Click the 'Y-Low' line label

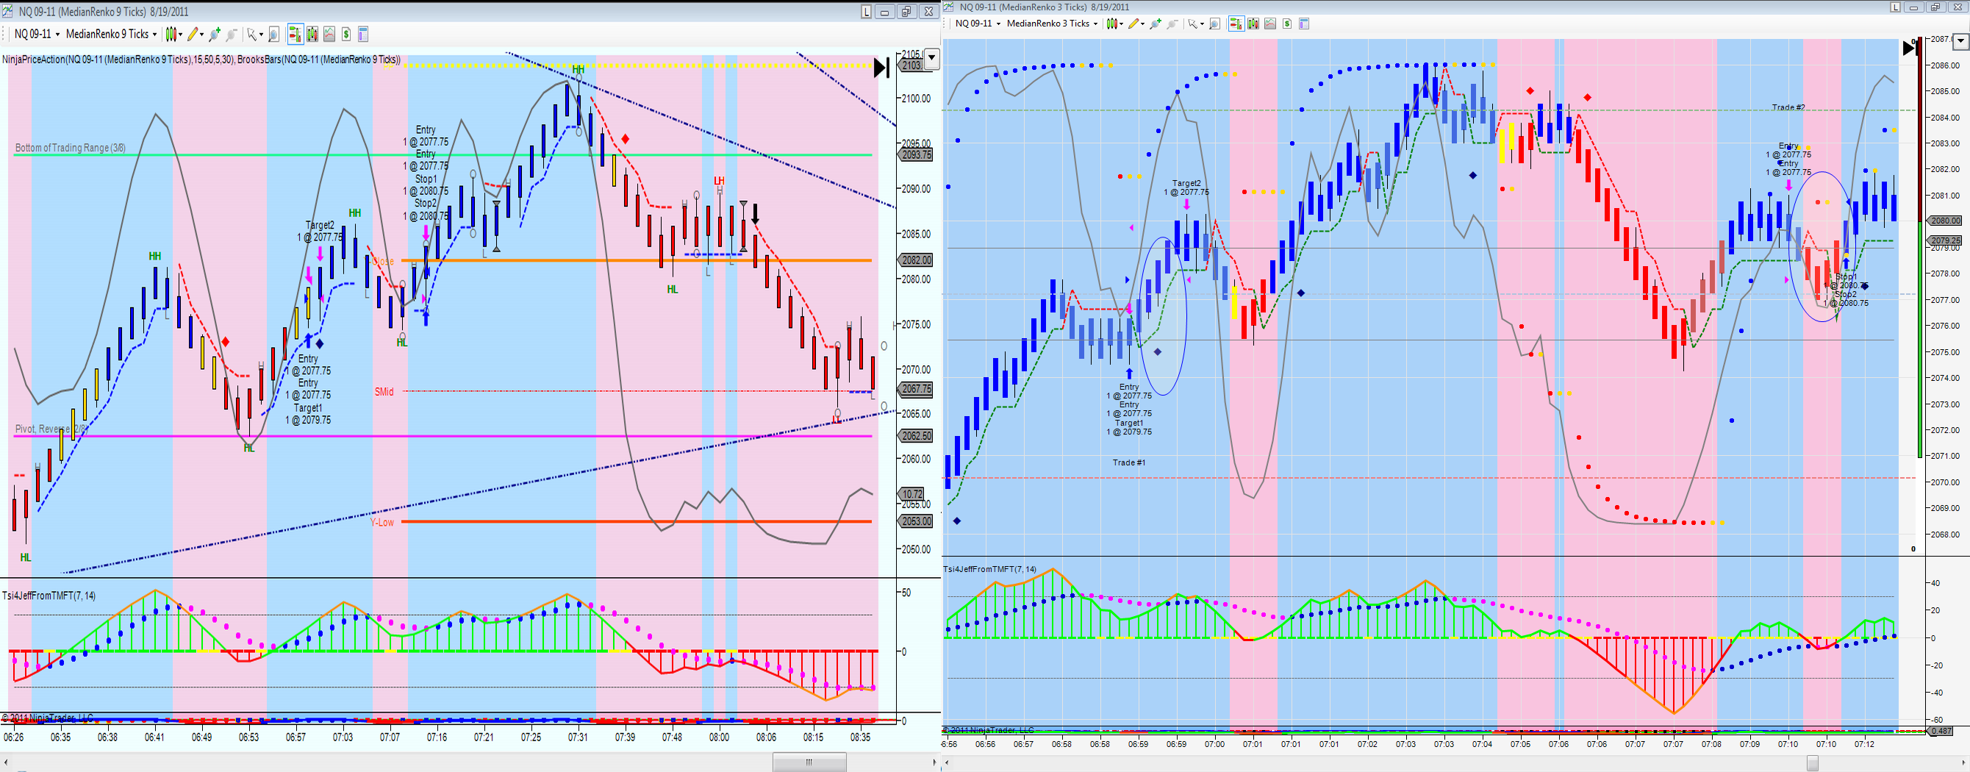point(382,522)
